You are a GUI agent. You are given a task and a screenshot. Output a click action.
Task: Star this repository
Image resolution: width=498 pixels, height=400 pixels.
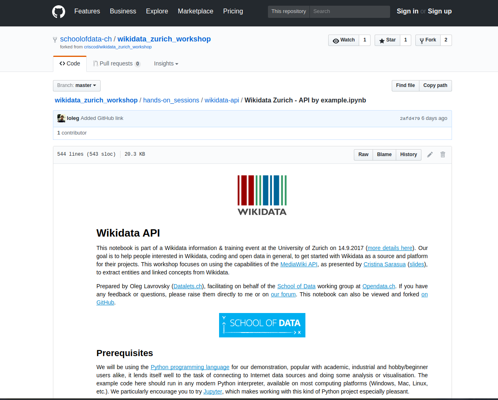[387, 40]
